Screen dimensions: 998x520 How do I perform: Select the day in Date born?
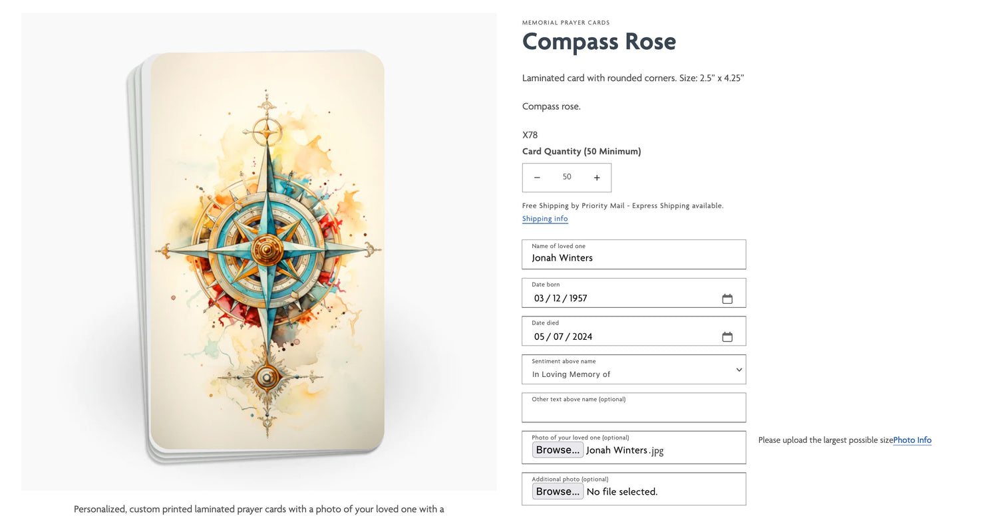pos(557,299)
